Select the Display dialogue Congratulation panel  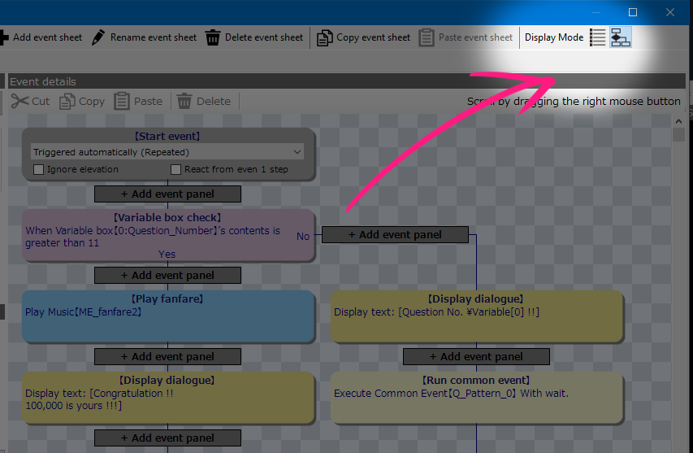click(168, 398)
